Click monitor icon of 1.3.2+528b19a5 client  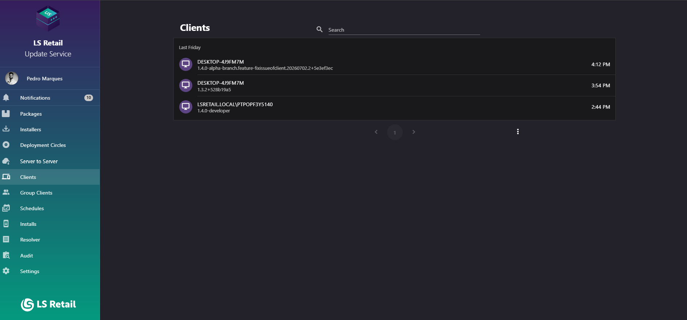click(186, 85)
